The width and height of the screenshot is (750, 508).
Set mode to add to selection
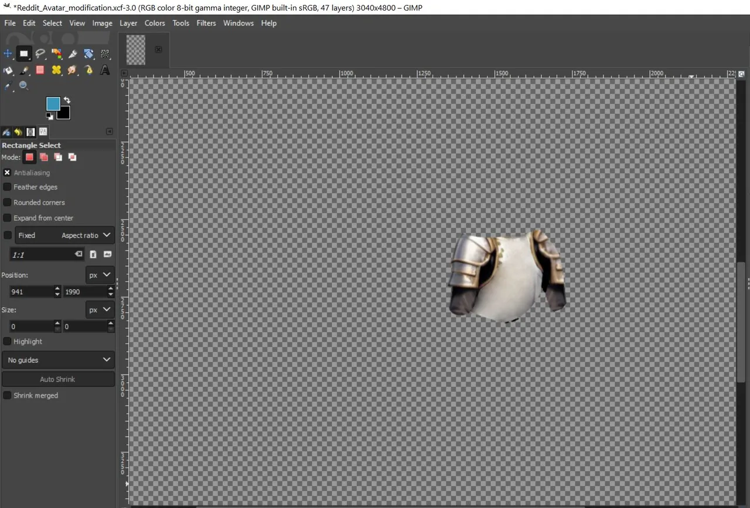(x=43, y=157)
